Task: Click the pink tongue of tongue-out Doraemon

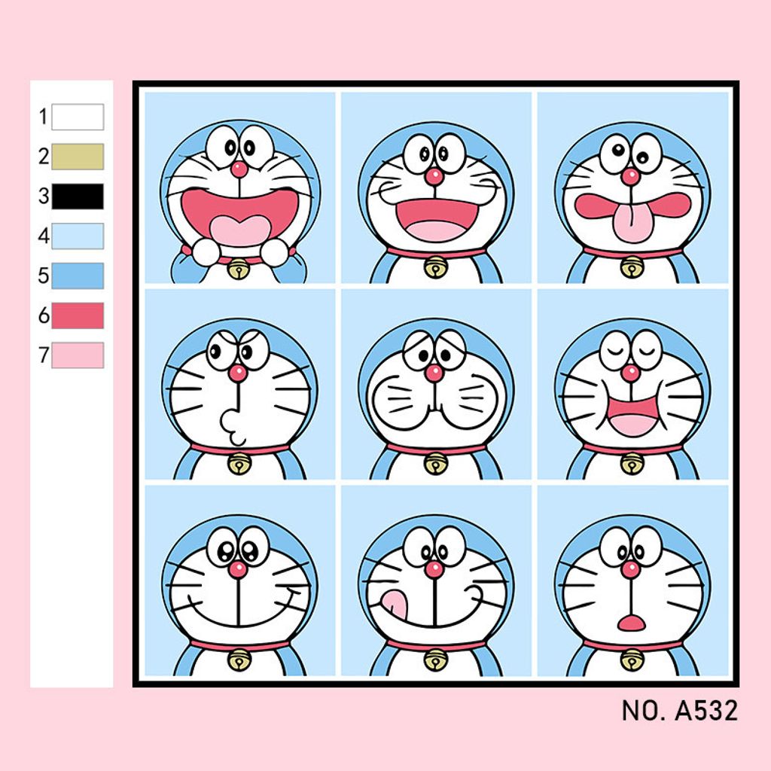Action: [x=632, y=224]
